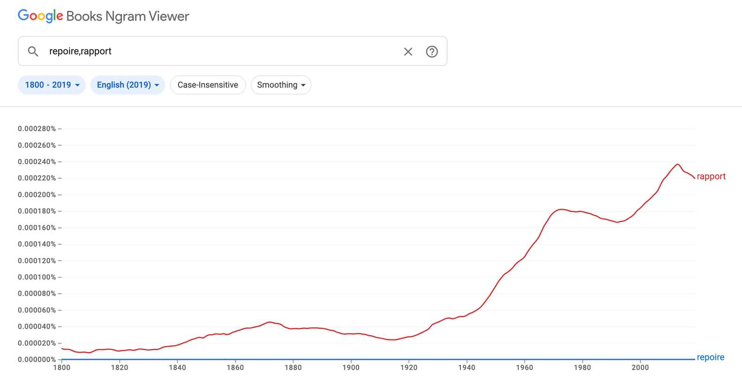Click the 1940 x-axis year label
Viewport: 742px width, 377px height.
pos(467,367)
